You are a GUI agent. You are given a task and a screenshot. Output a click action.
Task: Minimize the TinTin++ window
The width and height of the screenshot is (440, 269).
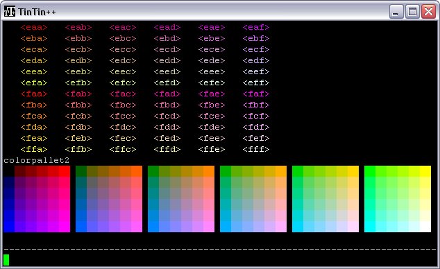[396, 12]
